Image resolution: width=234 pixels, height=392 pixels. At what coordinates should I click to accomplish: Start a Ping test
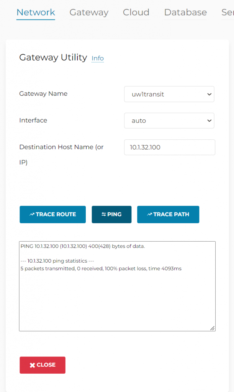point(111,214)
